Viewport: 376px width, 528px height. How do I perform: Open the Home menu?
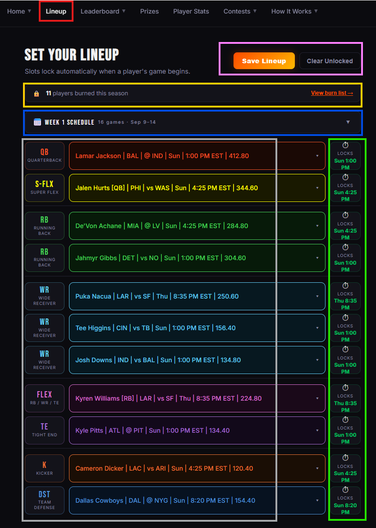click(x=19, y=11)
